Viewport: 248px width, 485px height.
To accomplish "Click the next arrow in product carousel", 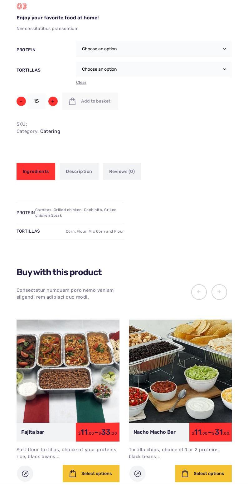I will [x=219, y=292].
